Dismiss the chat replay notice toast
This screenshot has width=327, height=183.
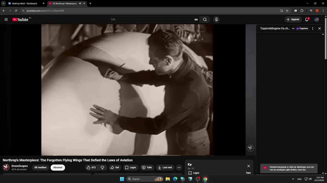289,168
